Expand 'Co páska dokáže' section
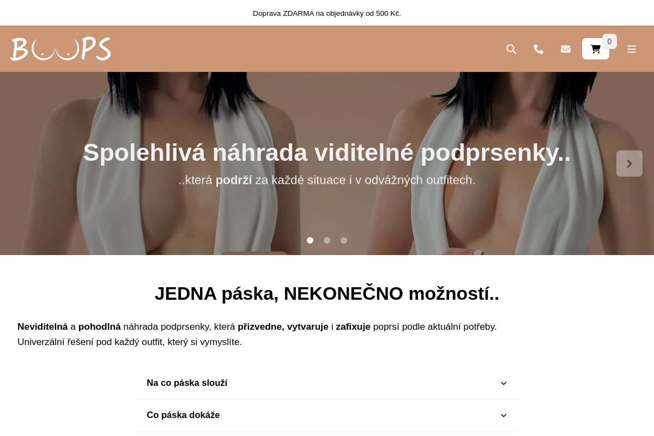Screen dimensions: 654x436 pyautogui.click(x=327, y=415)
